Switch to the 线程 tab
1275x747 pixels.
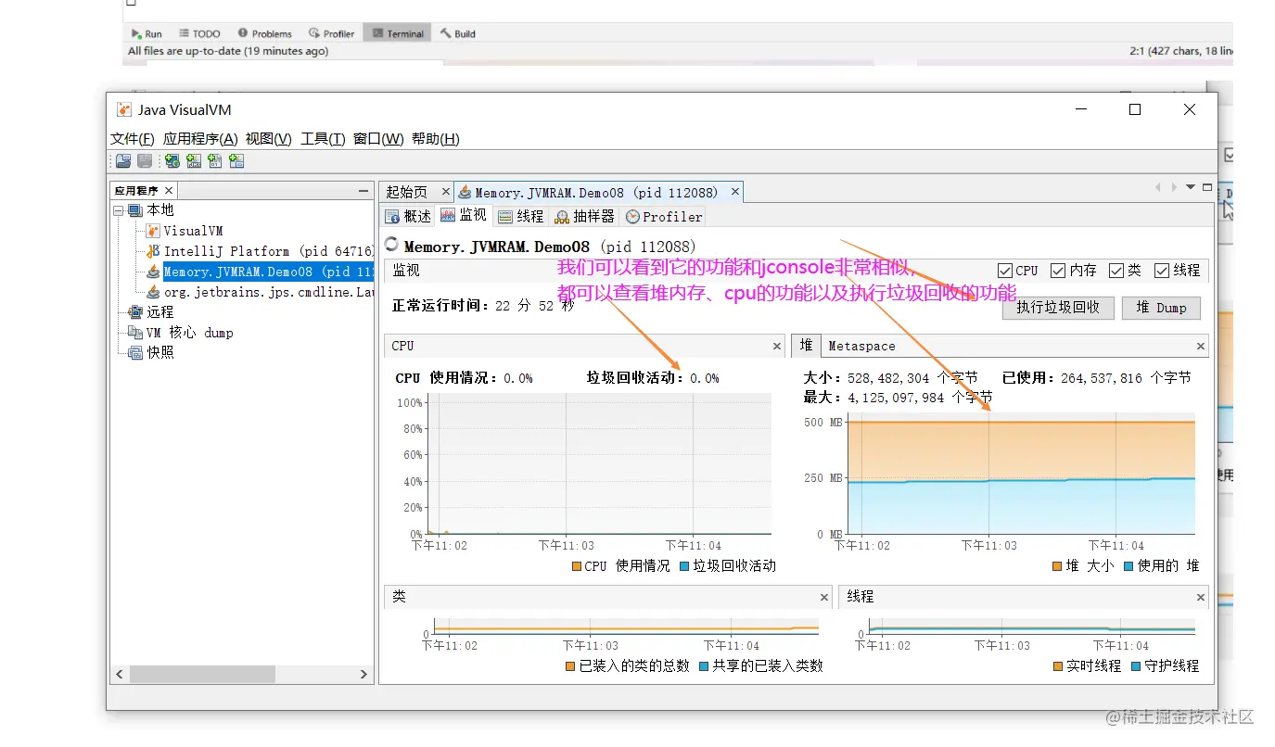coord(521,216)
